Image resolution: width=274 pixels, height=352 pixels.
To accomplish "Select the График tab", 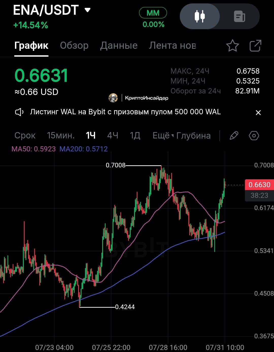I will point(31,46).
